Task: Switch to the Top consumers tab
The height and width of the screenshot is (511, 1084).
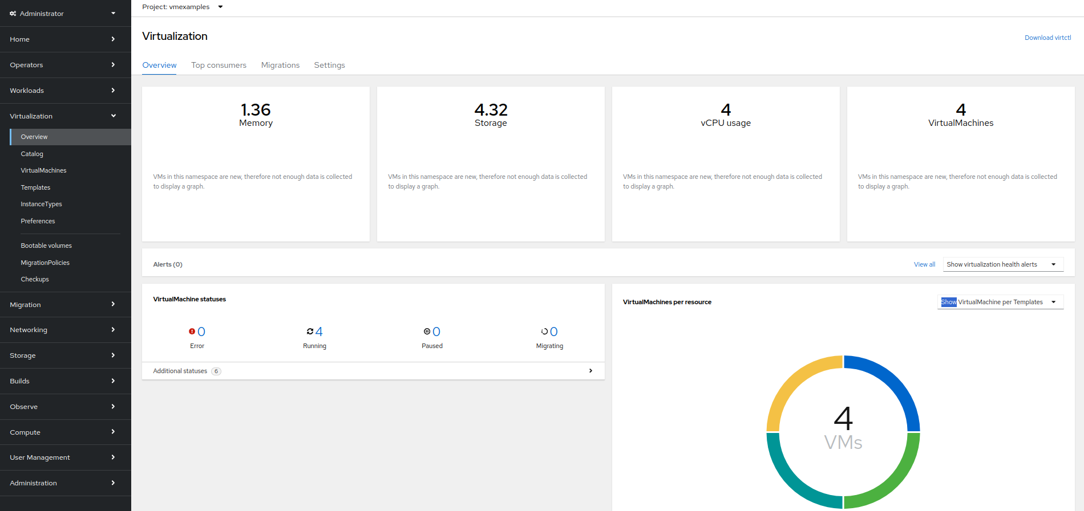Action: 219,65
